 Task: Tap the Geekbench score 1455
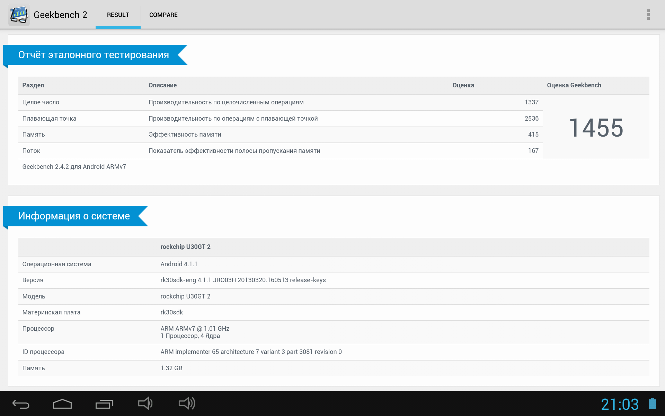click(596, 128)
